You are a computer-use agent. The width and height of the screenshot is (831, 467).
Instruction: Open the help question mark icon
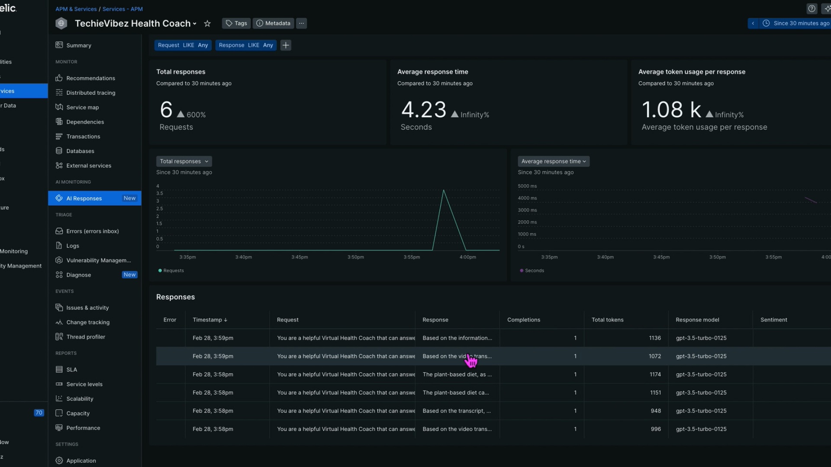click(812, 9)
